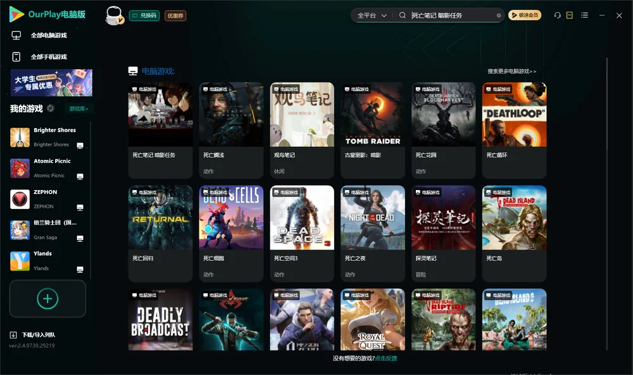The height and width of the screenshot is (375, 633).
Task: Open the 死亡花园 game card
Action: (x=444, y=130)
